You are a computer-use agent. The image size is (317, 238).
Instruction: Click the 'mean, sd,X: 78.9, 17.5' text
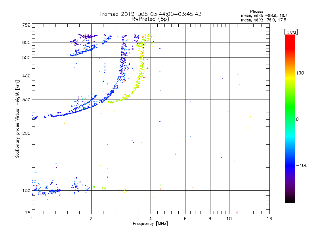coord(264,20)
